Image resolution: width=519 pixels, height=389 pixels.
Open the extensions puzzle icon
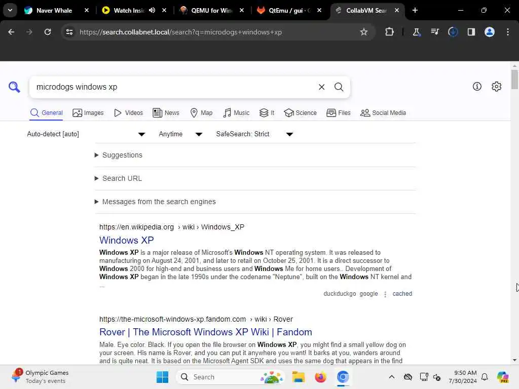(390, 32)
